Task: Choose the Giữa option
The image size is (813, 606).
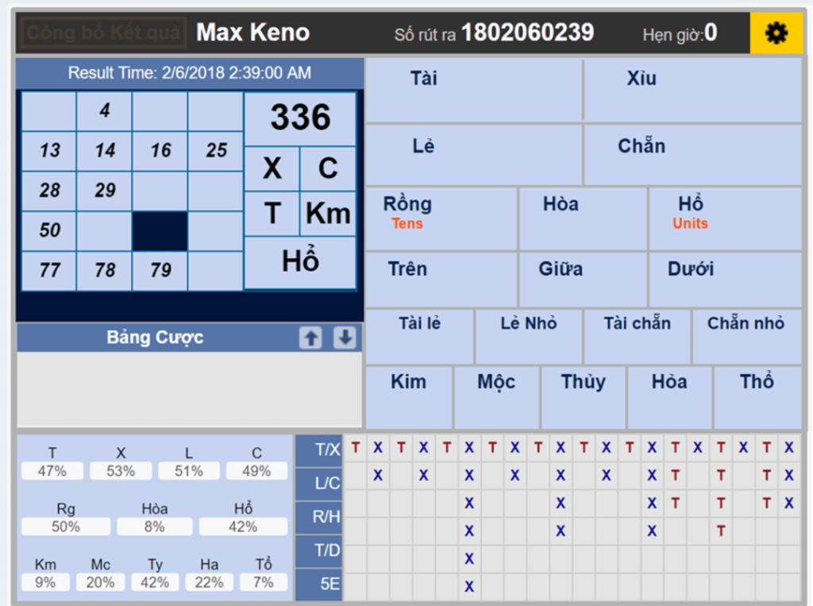Action: click(584, 280)
